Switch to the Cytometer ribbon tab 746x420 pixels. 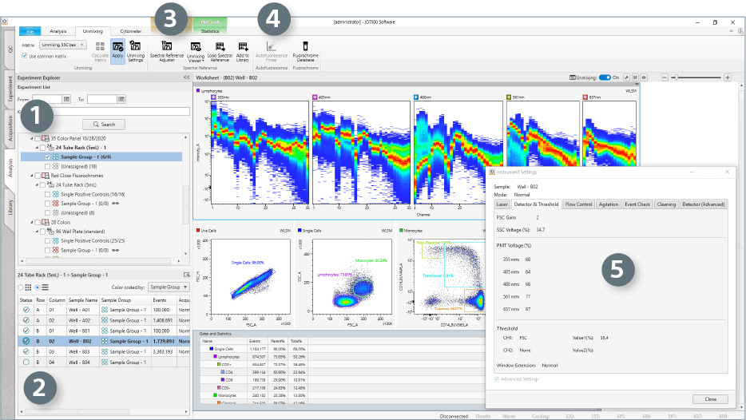130,30
